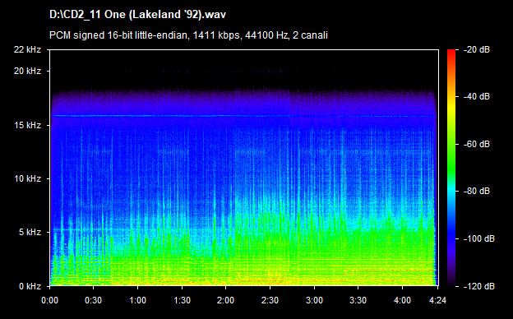The height and width of the screenshot is (319, 513).
Task: Click the '-100 dB' color scale label
Action: point(479,239)
